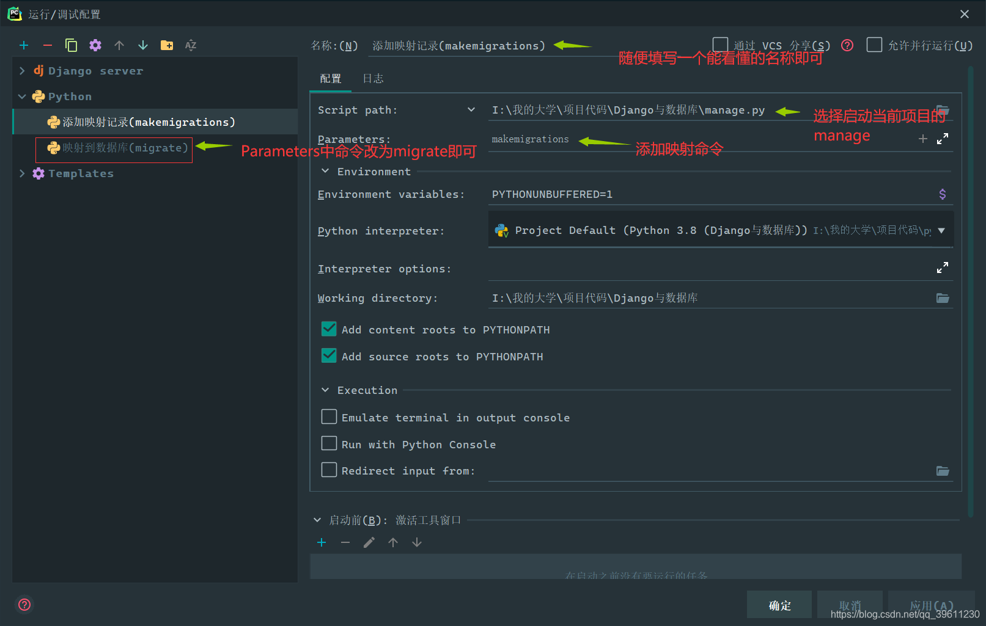Screen dimensions: 986x626
Task: Click the Parameters input field
Action: (x=702, y=139)
